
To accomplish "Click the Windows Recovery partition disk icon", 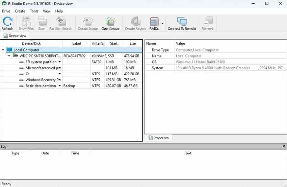I will pyautogui.click(x=21, y=80).
